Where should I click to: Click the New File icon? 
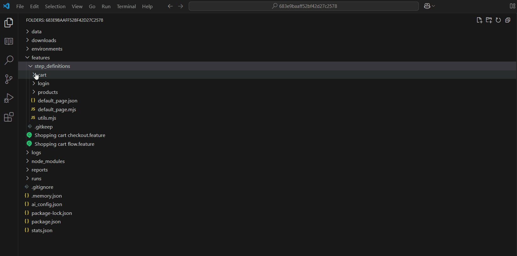click(x=479, y=20)
